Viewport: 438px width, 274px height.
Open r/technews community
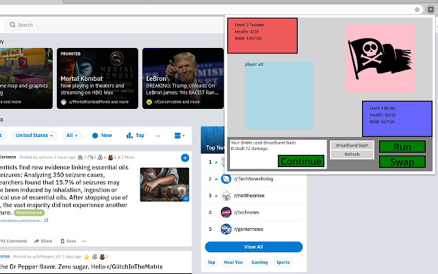[246, 212]
